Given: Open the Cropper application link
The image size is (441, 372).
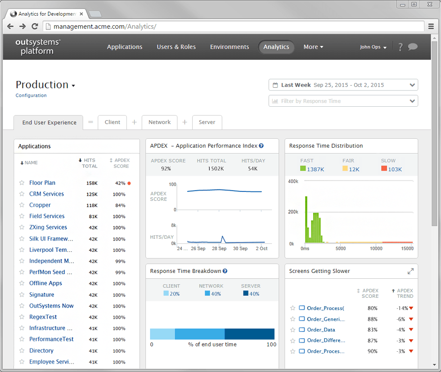Looking at the screenshot, I should [40, 205].
